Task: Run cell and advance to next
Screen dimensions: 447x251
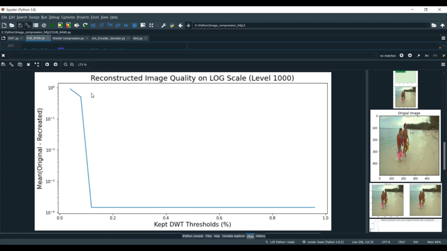Action: [x=69, y=26]
